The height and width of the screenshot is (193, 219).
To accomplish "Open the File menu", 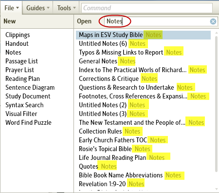I will (11, 8).
